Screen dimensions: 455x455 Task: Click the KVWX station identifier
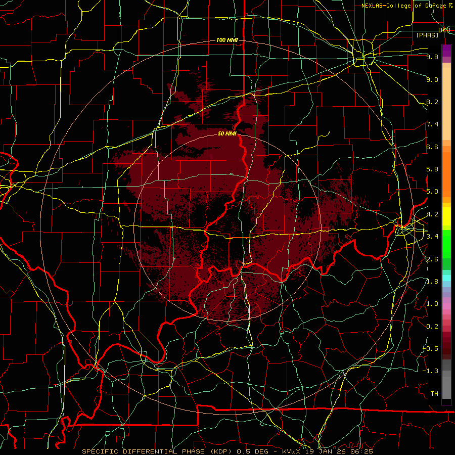[292, 451]
